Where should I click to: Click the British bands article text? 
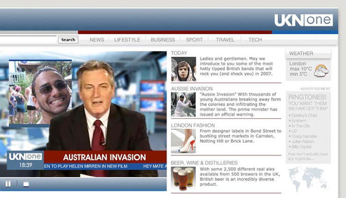pos(236,66)
